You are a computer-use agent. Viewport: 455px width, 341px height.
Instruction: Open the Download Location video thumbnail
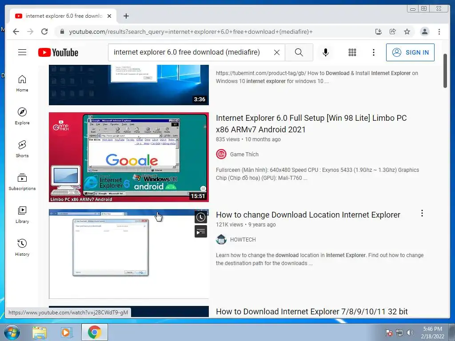point(129,254)
